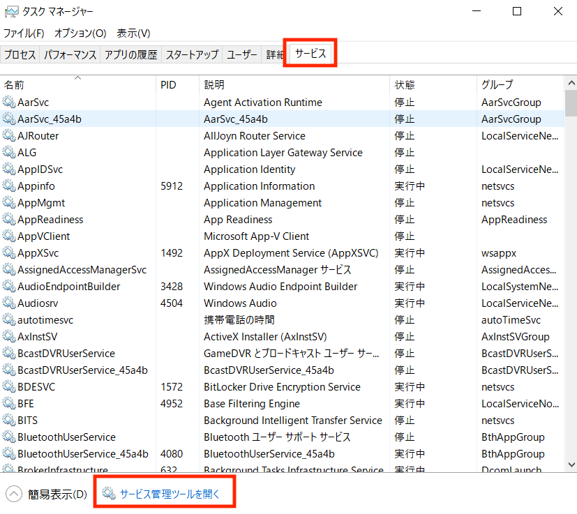Click the BITS service icon
577x514 pixels.
pyautogui.click(x=10, y=420)
